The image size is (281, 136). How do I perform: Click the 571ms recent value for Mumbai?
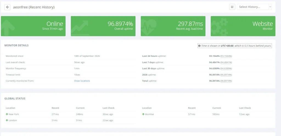tap(192, 114)
